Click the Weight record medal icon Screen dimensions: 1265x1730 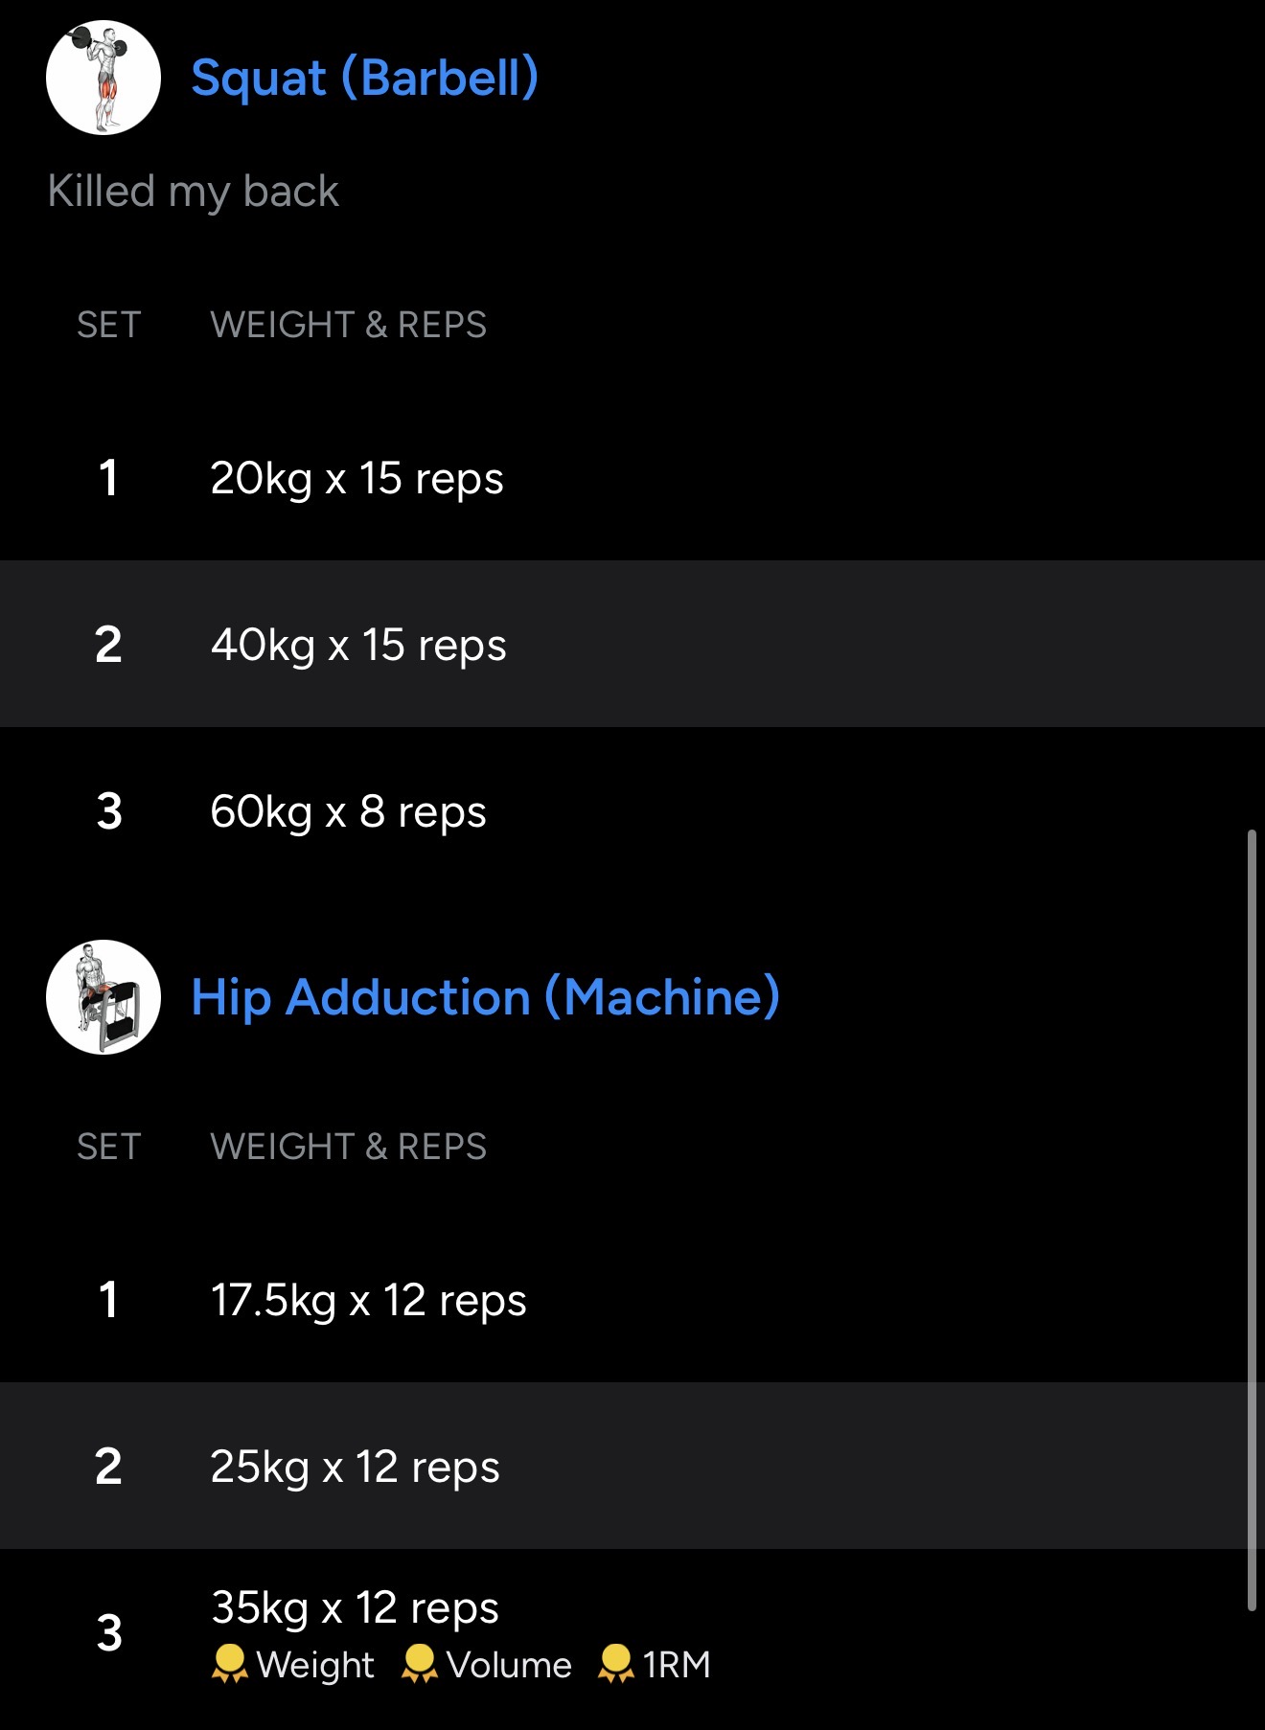click(229, 1664)
